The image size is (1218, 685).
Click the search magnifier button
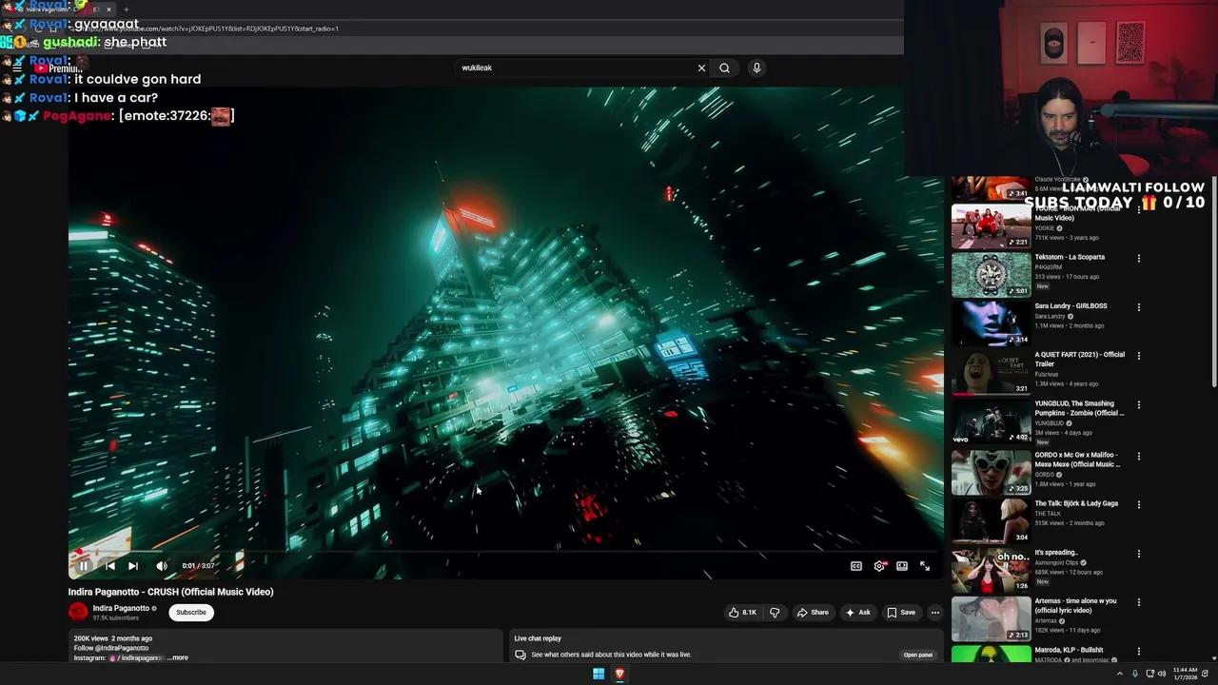pyautogui.click(x=724, y=68)
